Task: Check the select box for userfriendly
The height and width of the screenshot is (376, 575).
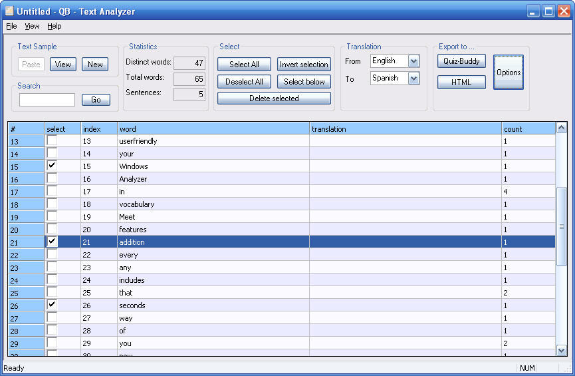Action: click(x=52, y=140)
